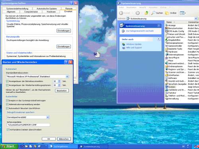Switch to the Systemwiederherstellung tab

17,9
